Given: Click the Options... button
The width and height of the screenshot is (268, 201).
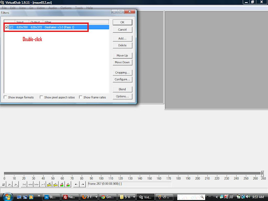Looking at the screenshot, I should [122, 96].
